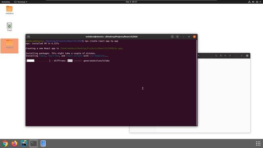Minimize the terminal window
Screen dimensions: 263x148
coord(184,37)
